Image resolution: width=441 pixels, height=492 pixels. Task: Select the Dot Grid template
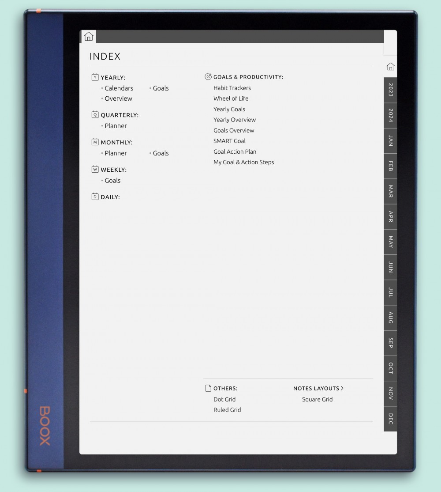tap(224, 399)
